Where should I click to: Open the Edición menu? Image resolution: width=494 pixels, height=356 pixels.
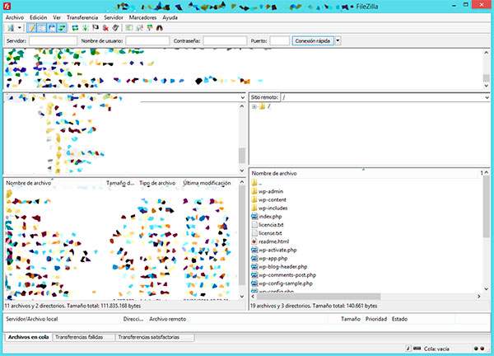pyautogui.click(x=39, y=17)
